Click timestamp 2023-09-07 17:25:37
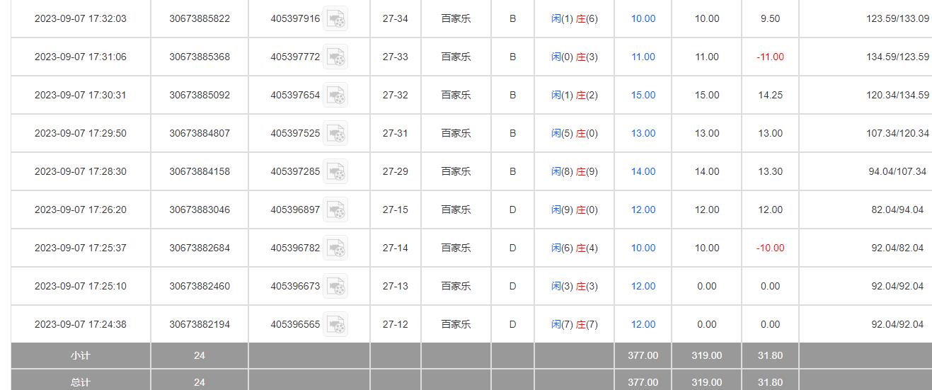Image resolution: width=932 pixels, height=390 pixels. [x=81, y=248]
